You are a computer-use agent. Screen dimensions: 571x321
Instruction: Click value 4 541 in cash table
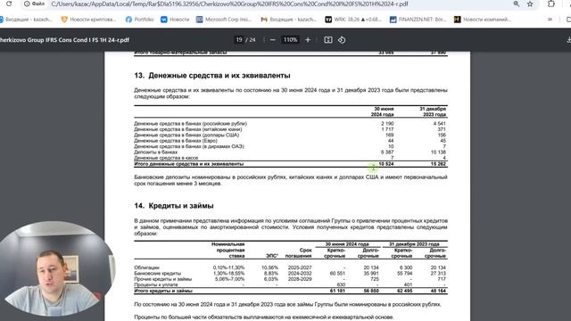(439, 123)
